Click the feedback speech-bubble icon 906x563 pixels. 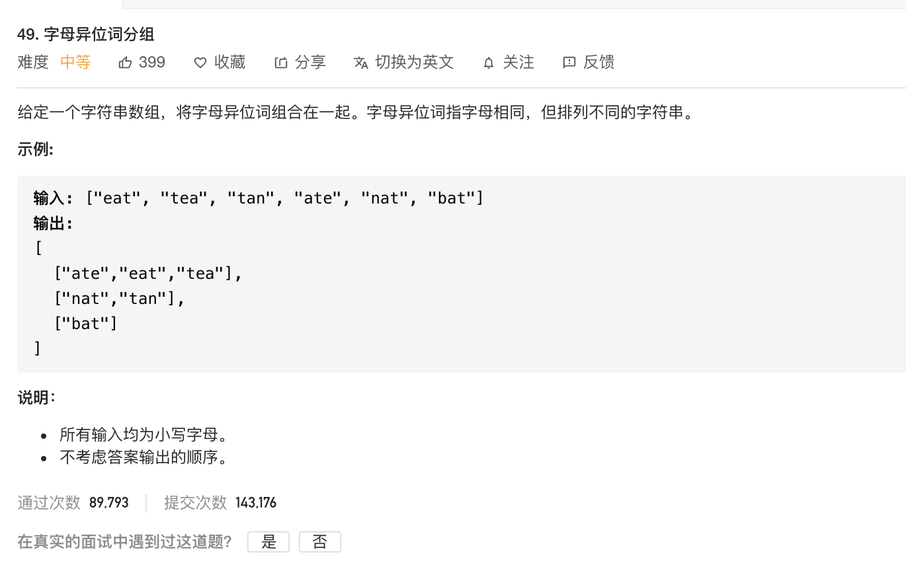coord(569,63)
